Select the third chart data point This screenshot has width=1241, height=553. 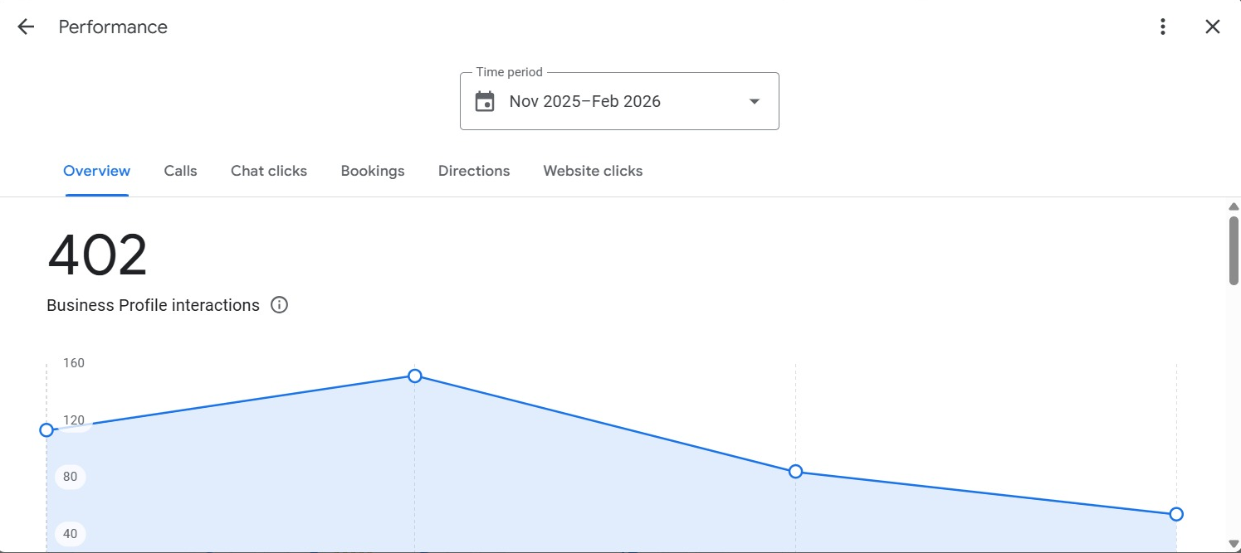pyautogui.click(x=795, y=471)
